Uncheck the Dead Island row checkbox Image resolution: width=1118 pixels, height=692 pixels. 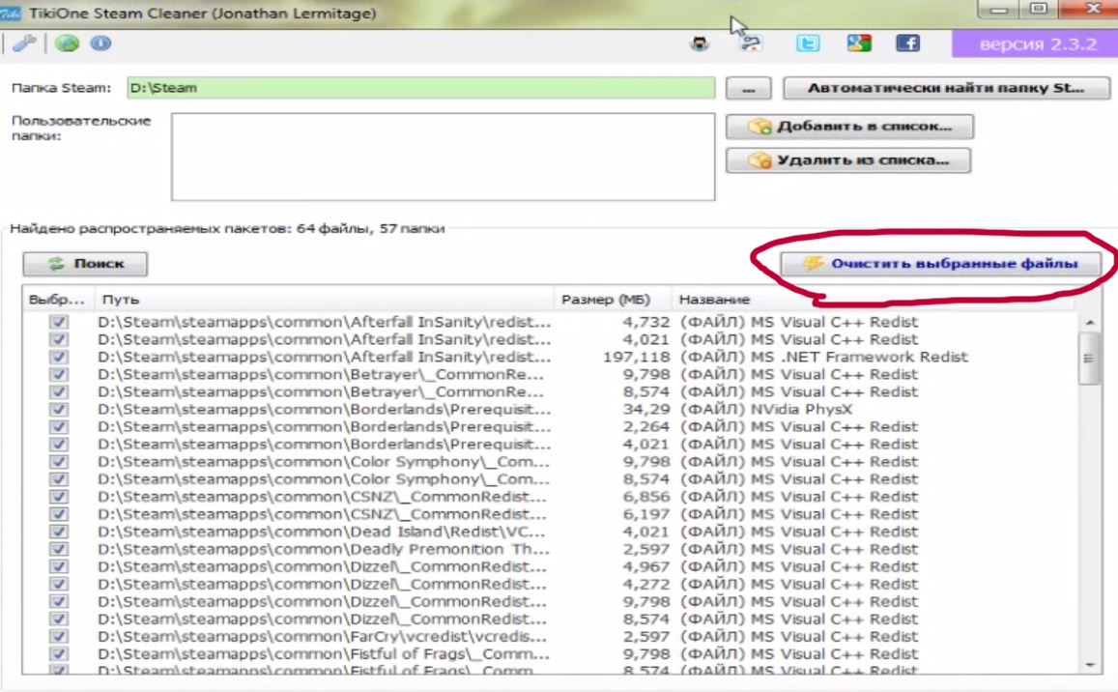[x=59, y=532]
